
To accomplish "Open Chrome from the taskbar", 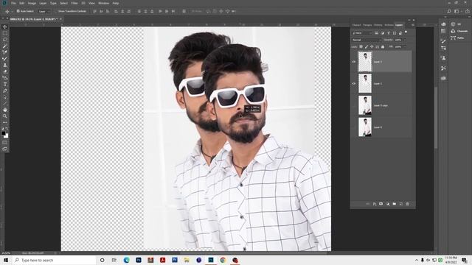I will tap(223, 260).
